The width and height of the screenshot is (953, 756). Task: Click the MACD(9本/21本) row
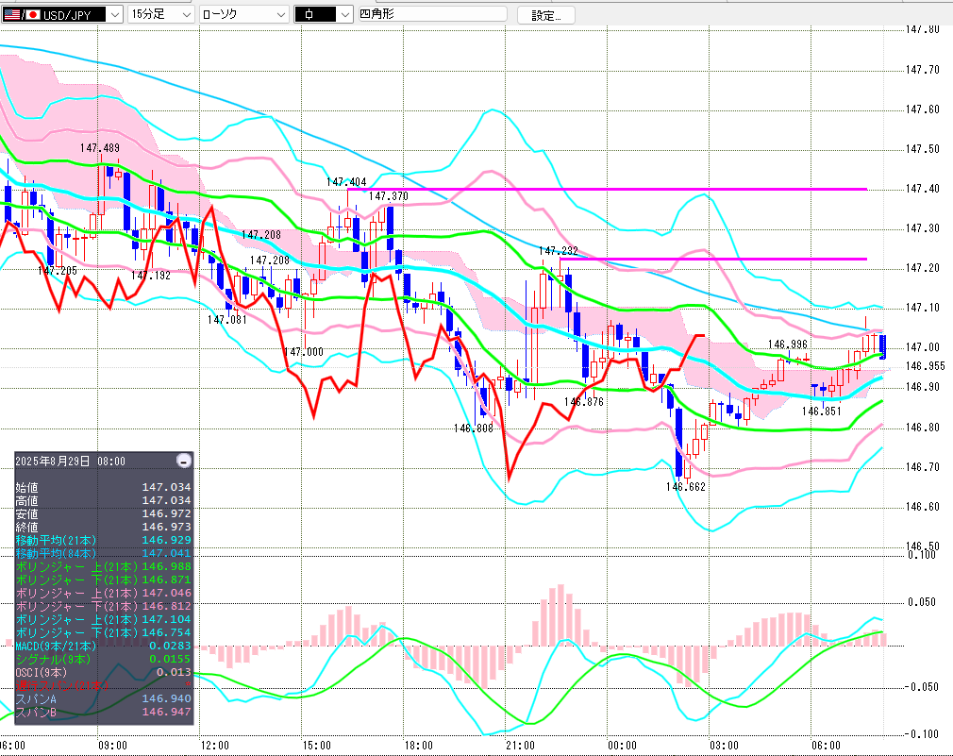[104, 646]
